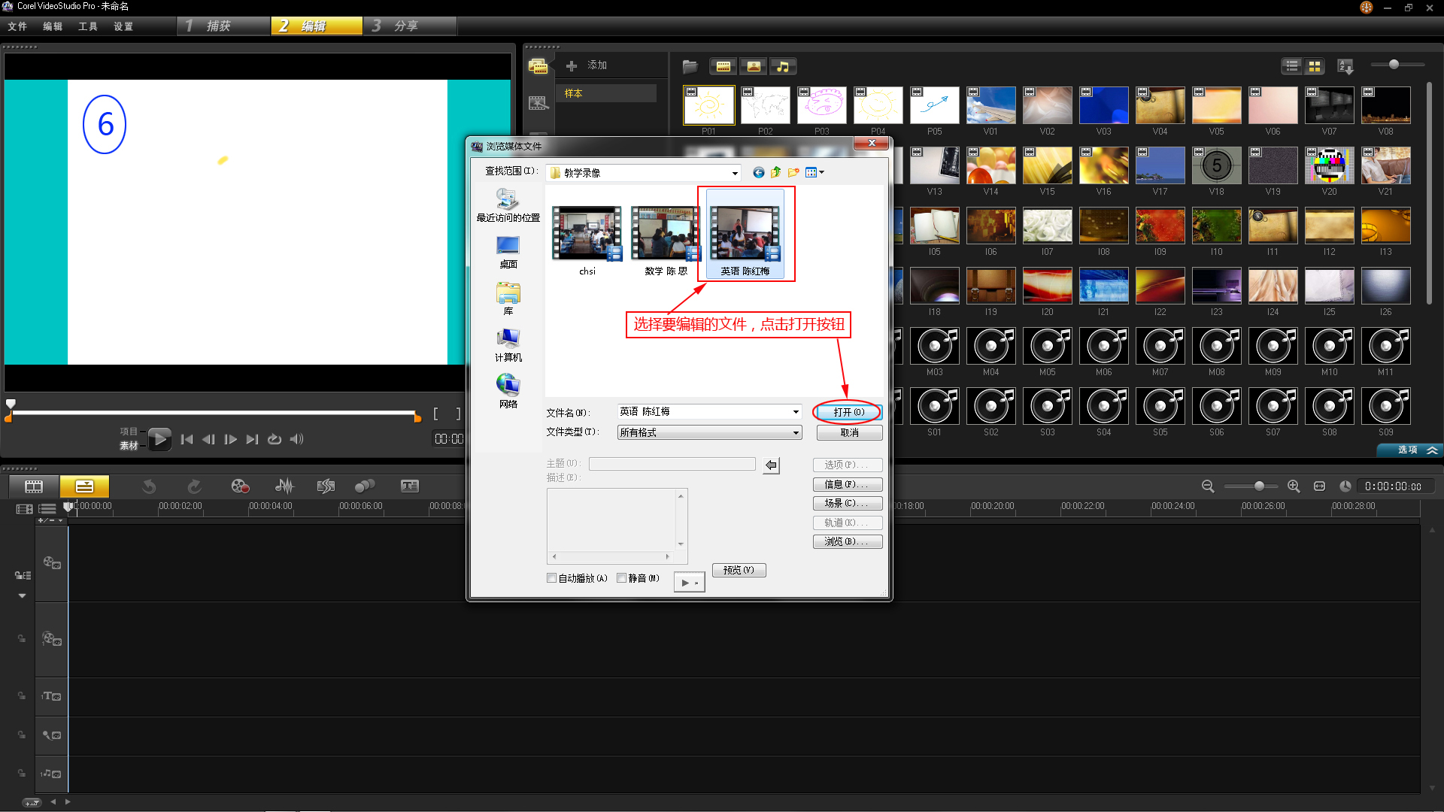Switch to timeline view icon

tap(84, 486)
